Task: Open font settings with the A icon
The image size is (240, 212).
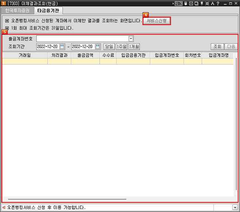Action: tap(212, 3)
